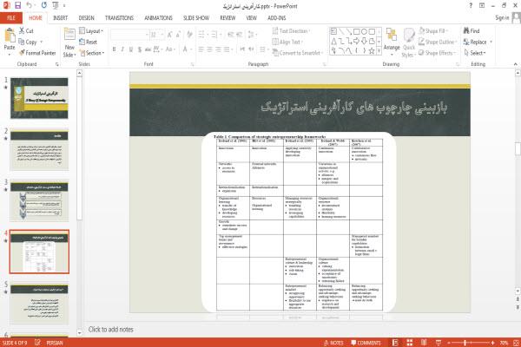Switch to Slide Sorter view
This screenshot has width=521, height=347.
coord(410,343)
